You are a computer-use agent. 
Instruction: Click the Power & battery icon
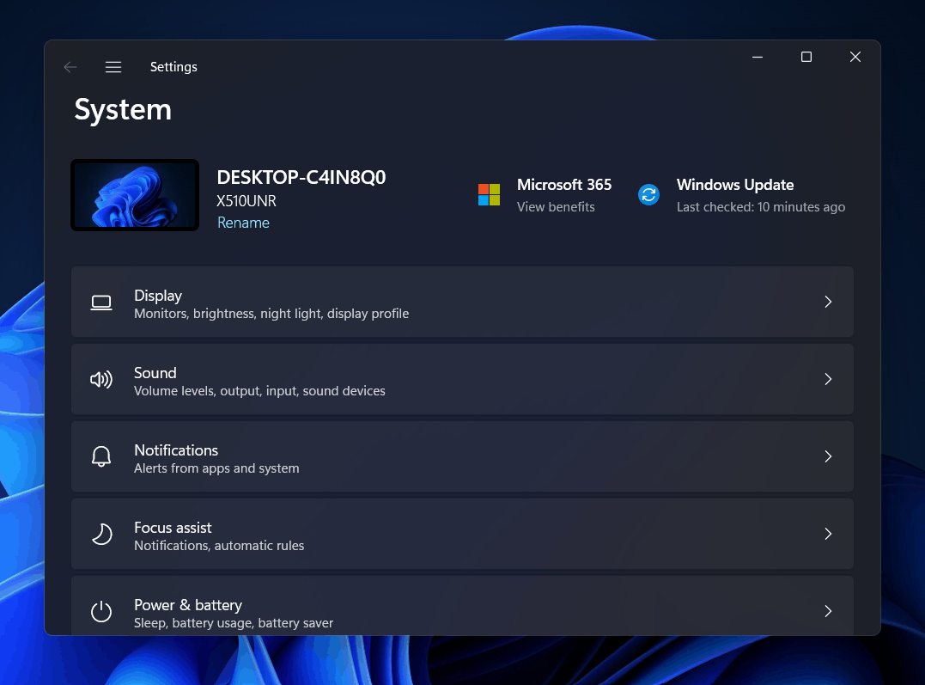[101, 612]
